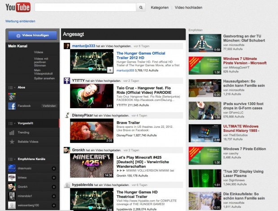Click Gronkh avatar in recommended channels
The width and height of the screenshot is (278, 211).
click(12, 187)
